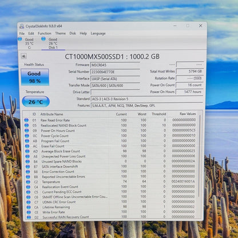Click the previous disk arrow button
The image size is (238, 238).
[x=23, y=56]
